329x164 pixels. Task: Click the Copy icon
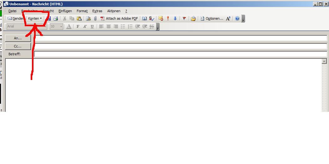pyautogui.click(x=72, y=18)
